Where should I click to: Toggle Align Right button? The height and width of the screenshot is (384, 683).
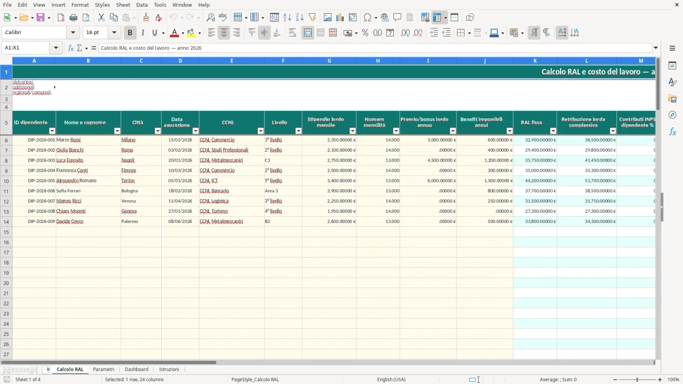point(236,33)
